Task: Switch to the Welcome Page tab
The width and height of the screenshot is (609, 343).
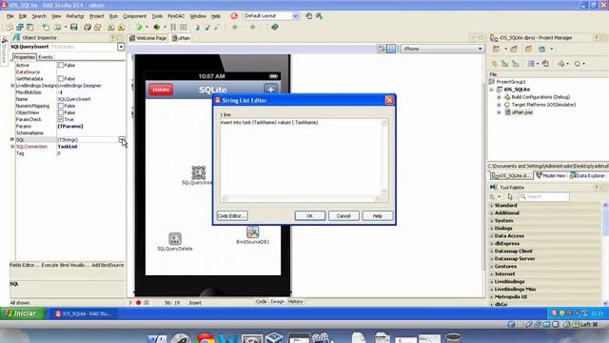Action: coord(148,38)
